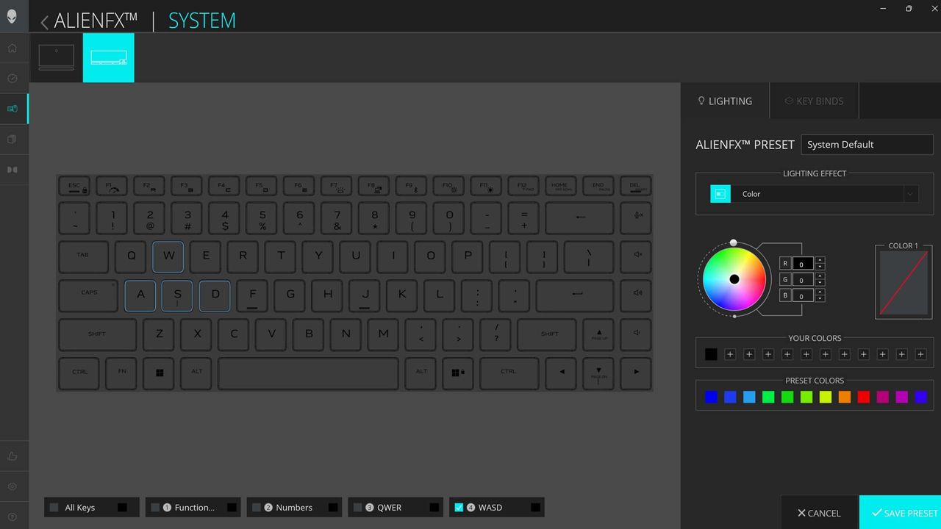Click the mic mute key on keyboard
941x529 pixels.
(x=637, y=217)
